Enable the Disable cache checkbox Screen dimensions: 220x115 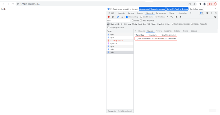pos(141,17)
